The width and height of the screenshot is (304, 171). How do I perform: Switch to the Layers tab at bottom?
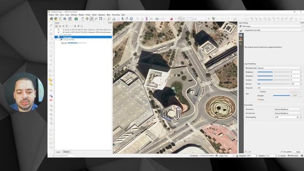(58, 152)
